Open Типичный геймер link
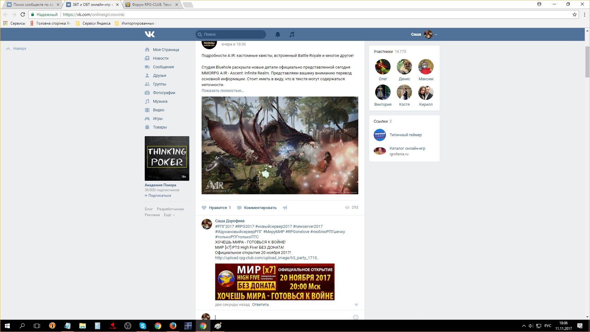 click(406, 135)
